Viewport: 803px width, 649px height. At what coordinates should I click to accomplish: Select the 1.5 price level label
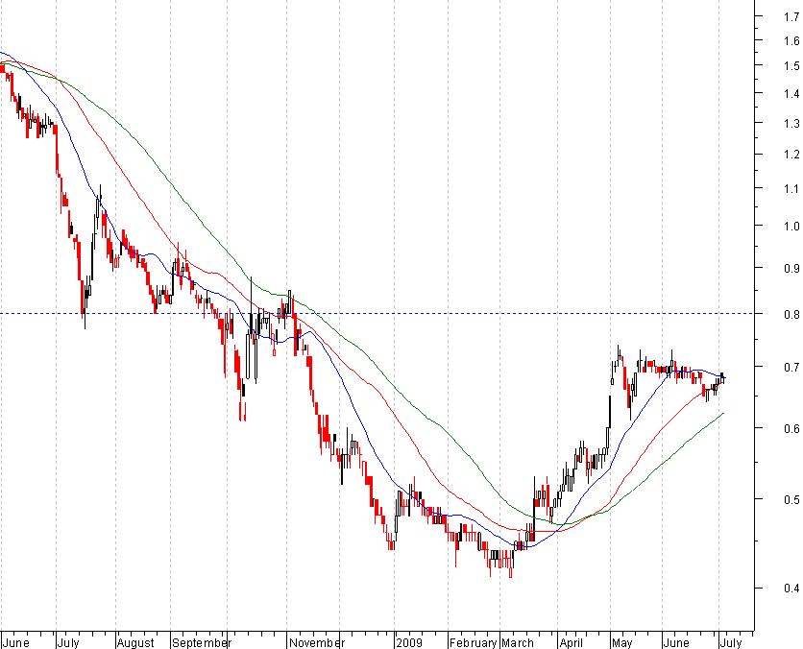tap(791, 66)
